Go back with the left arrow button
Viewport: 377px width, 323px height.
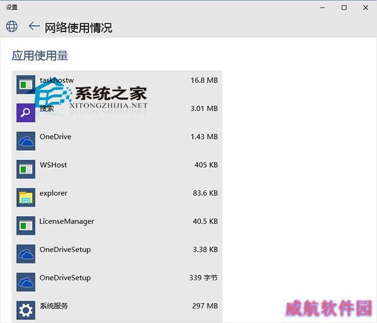tap(34, 26)
